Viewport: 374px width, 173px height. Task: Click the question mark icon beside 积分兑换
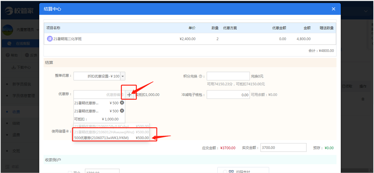[200, 77]
